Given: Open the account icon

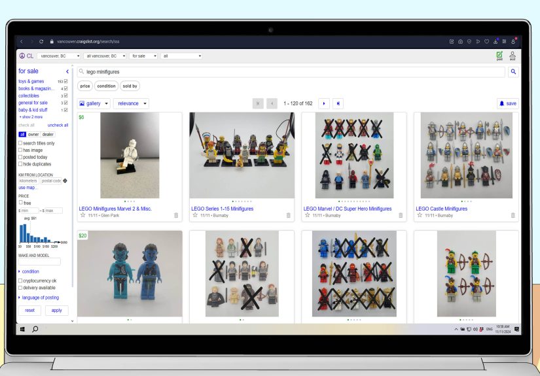Looking at the screenshot, I should coord(513,56).
